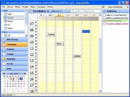Image resolution: width=130 pixels, height=97 pixels.
Task: Open the Poczta mail module
Action: [14, 64]
